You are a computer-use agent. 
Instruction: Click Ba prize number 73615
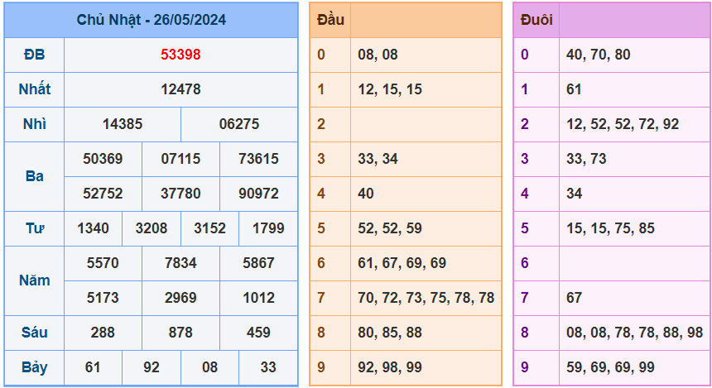259,159
